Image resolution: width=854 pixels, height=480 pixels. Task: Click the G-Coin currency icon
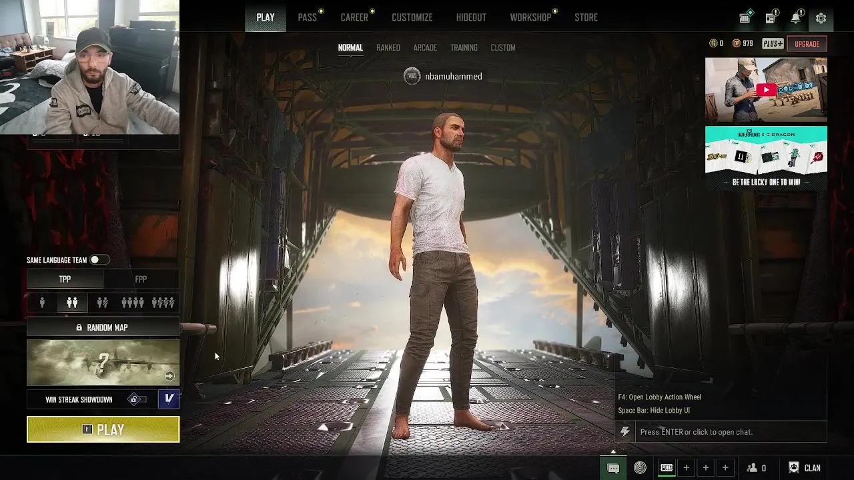pos(713,43)
